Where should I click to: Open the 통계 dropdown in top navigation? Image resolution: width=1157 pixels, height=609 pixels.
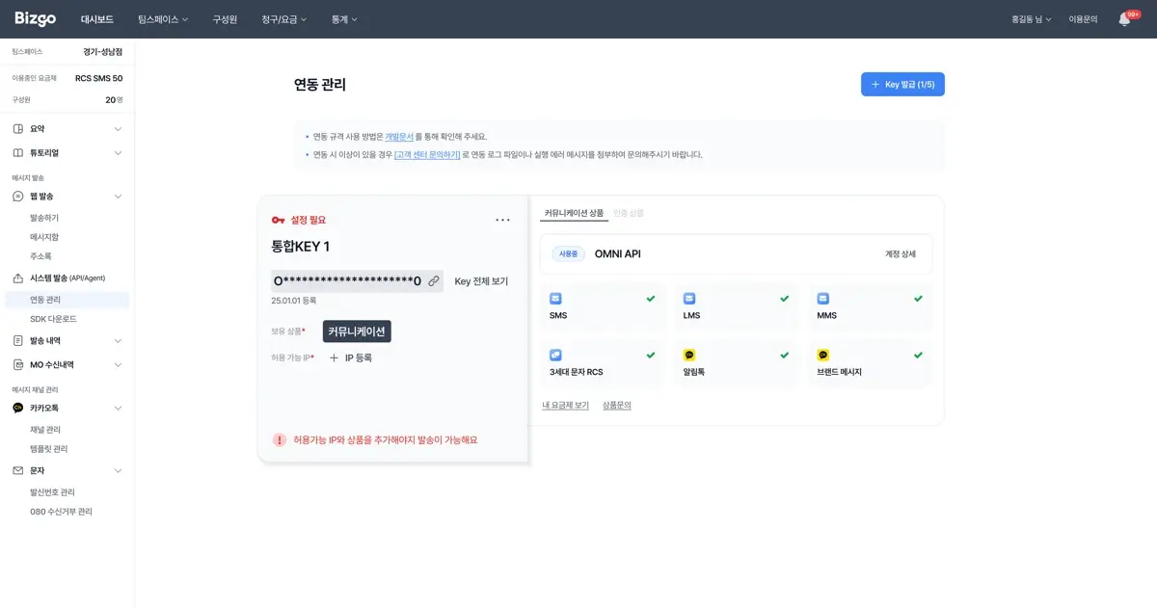[x=344, y=18]
